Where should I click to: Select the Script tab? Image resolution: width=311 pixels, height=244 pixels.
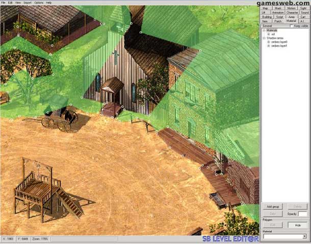point(279,17)
